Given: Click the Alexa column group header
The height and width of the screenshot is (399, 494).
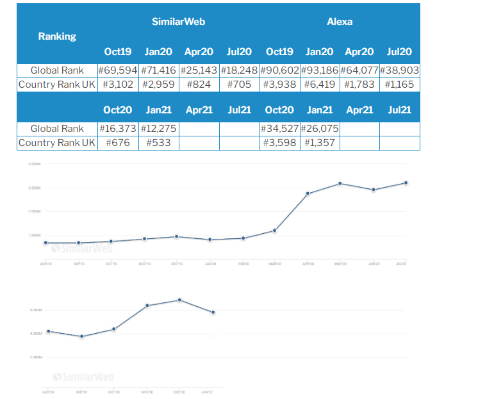Looking at the screenshot, I should (340, 22).
